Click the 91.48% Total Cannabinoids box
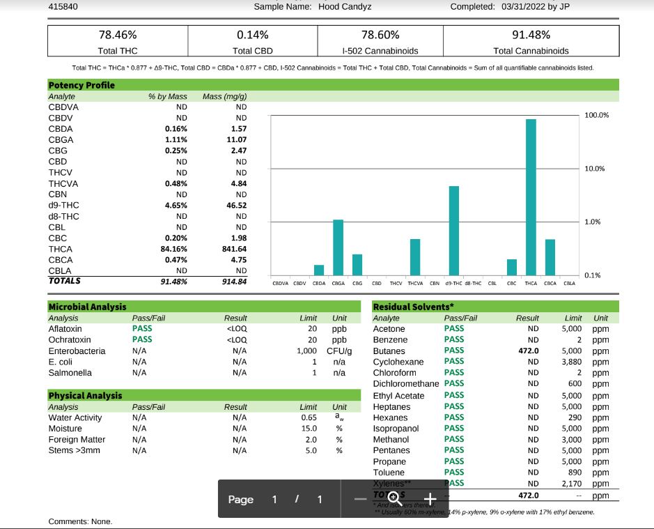 click(531, 41)
